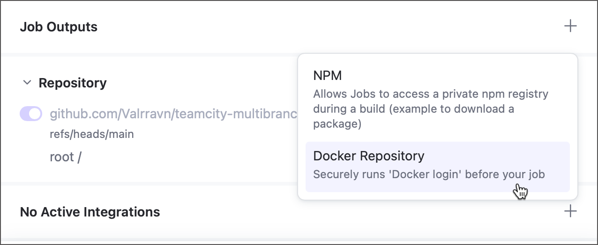Viewport: 598px width, 245px height.
Task: Click the NPM private registry description text
Action: [x=430, y=109]
